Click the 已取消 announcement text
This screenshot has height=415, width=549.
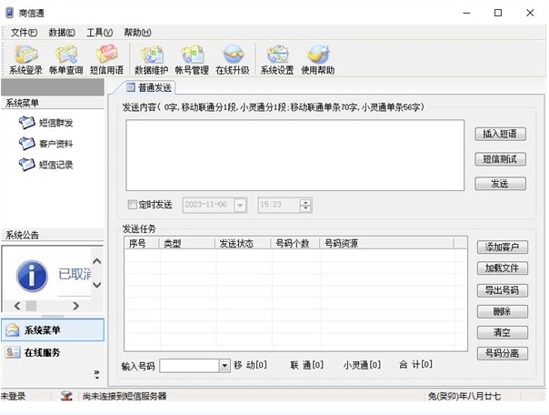75,274
